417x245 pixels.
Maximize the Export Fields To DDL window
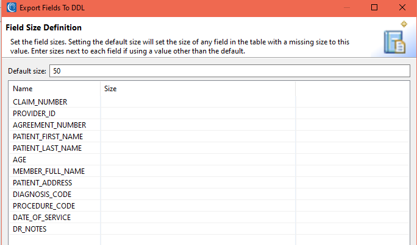click(374, 7)
